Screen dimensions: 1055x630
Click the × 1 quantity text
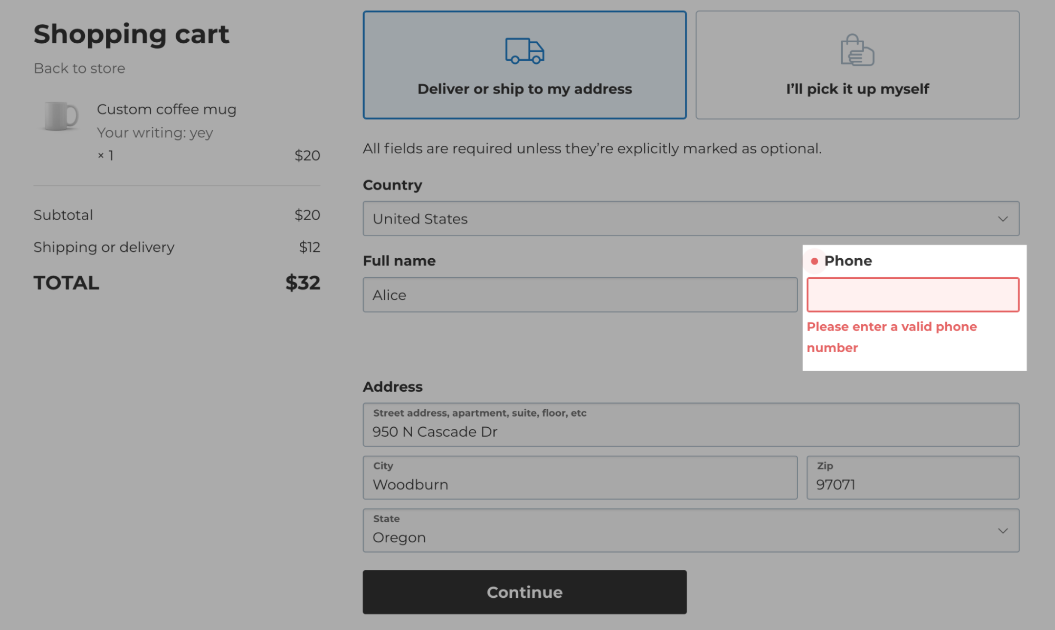106,155
